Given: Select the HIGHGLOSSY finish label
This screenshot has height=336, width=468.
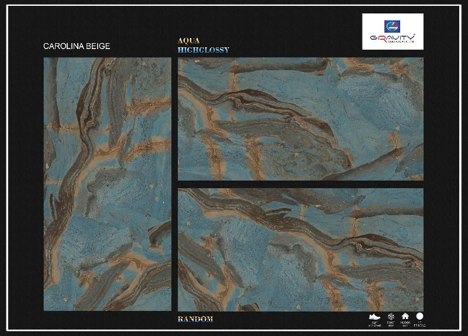Looking at the screenshot, I should coord(203,50).
